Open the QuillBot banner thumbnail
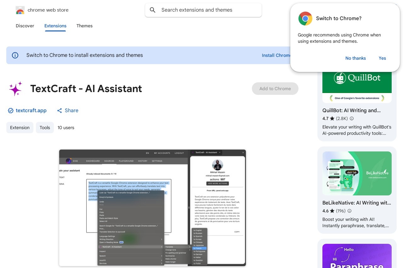 [x=357, y=87]
